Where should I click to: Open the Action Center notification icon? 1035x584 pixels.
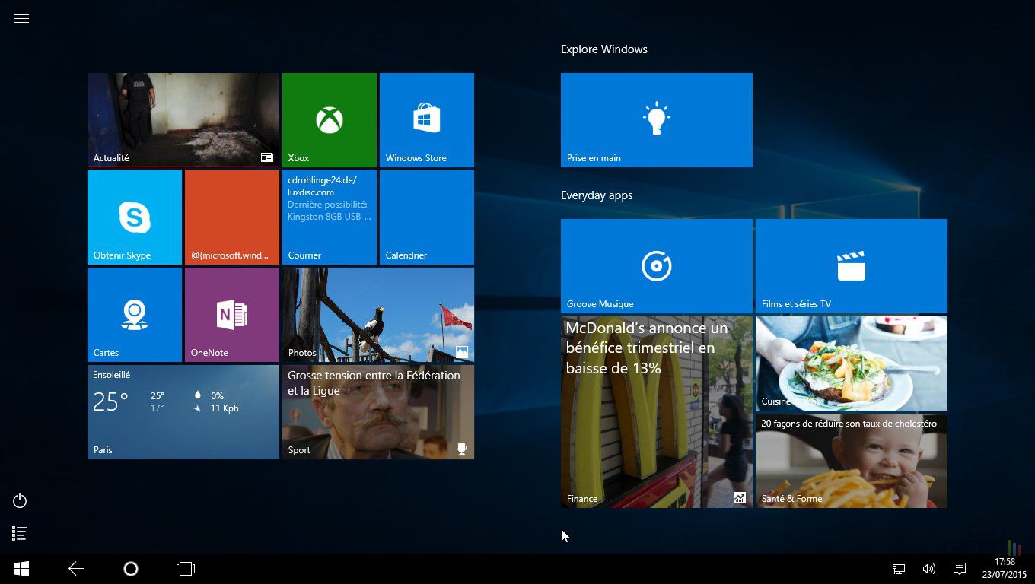pos(960,569)
